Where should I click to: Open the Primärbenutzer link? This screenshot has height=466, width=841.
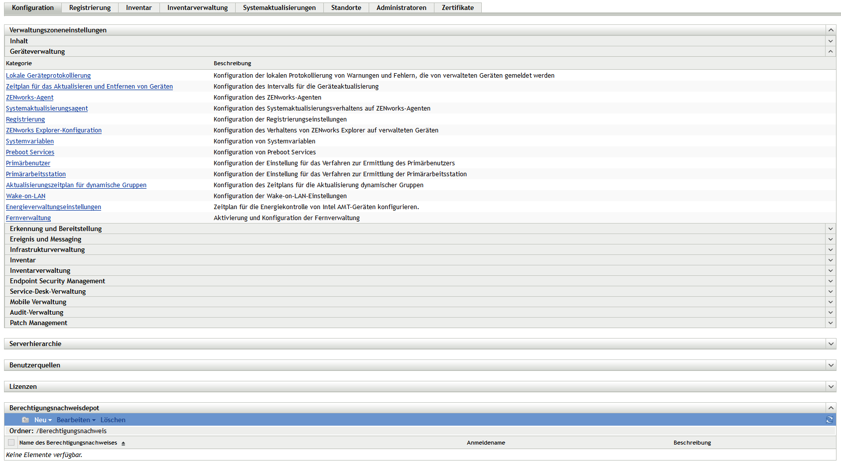(28, 163)
